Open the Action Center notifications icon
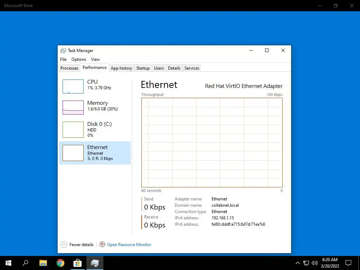 (348, 263)
